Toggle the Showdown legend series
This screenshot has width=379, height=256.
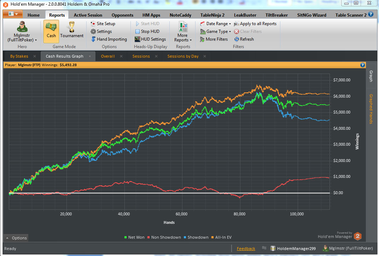[196, 237]
